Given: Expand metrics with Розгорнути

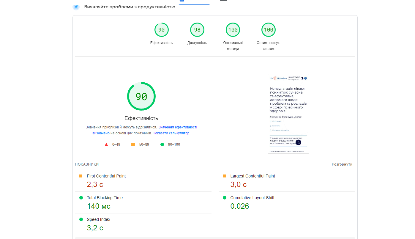Looking at the screenshot, I should click(x=342, y=164).
